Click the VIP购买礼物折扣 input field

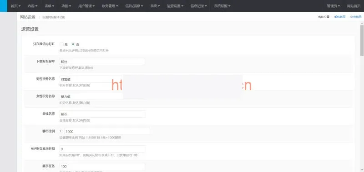tap(102, 149)
